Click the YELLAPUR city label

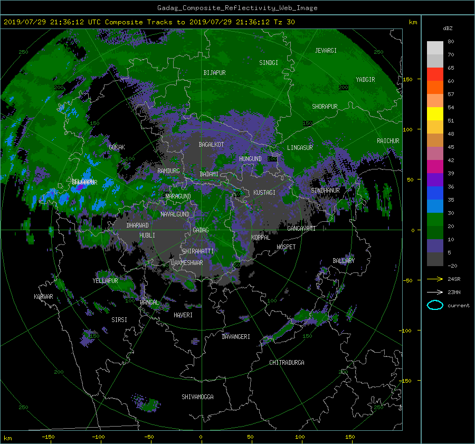click(x=105, y=281)
